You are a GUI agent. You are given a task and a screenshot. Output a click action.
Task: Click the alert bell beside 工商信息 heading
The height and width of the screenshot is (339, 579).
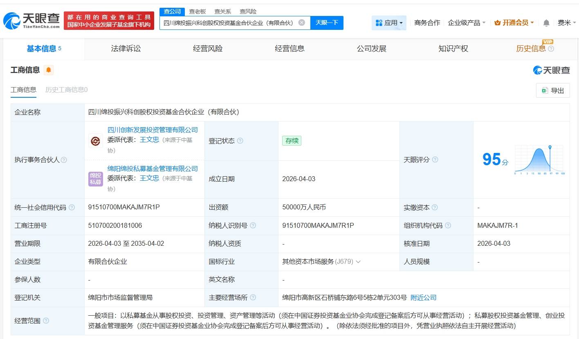pos(49,70)
